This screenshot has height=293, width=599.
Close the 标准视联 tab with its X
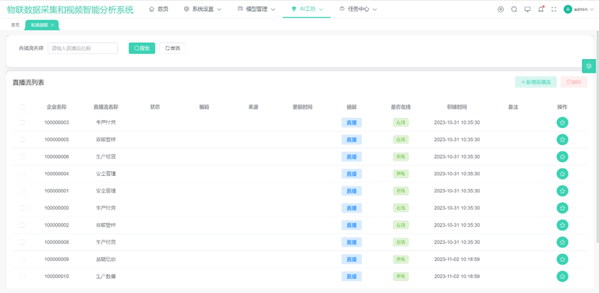click(53, 25)
